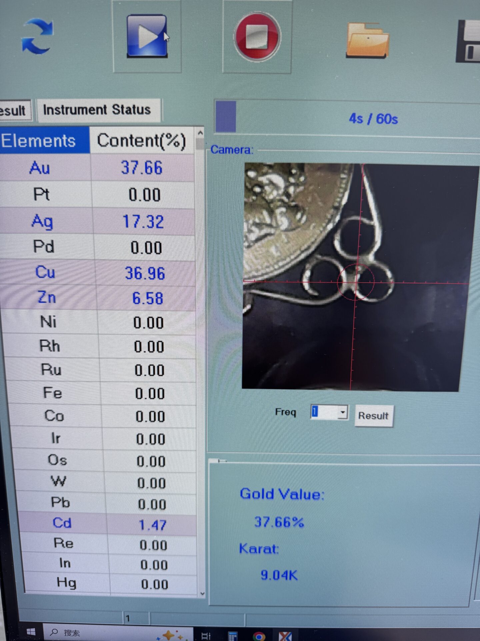Select the Ag element row
The width and height of the screenshot is (480, 641).
[x=97, y=221]
